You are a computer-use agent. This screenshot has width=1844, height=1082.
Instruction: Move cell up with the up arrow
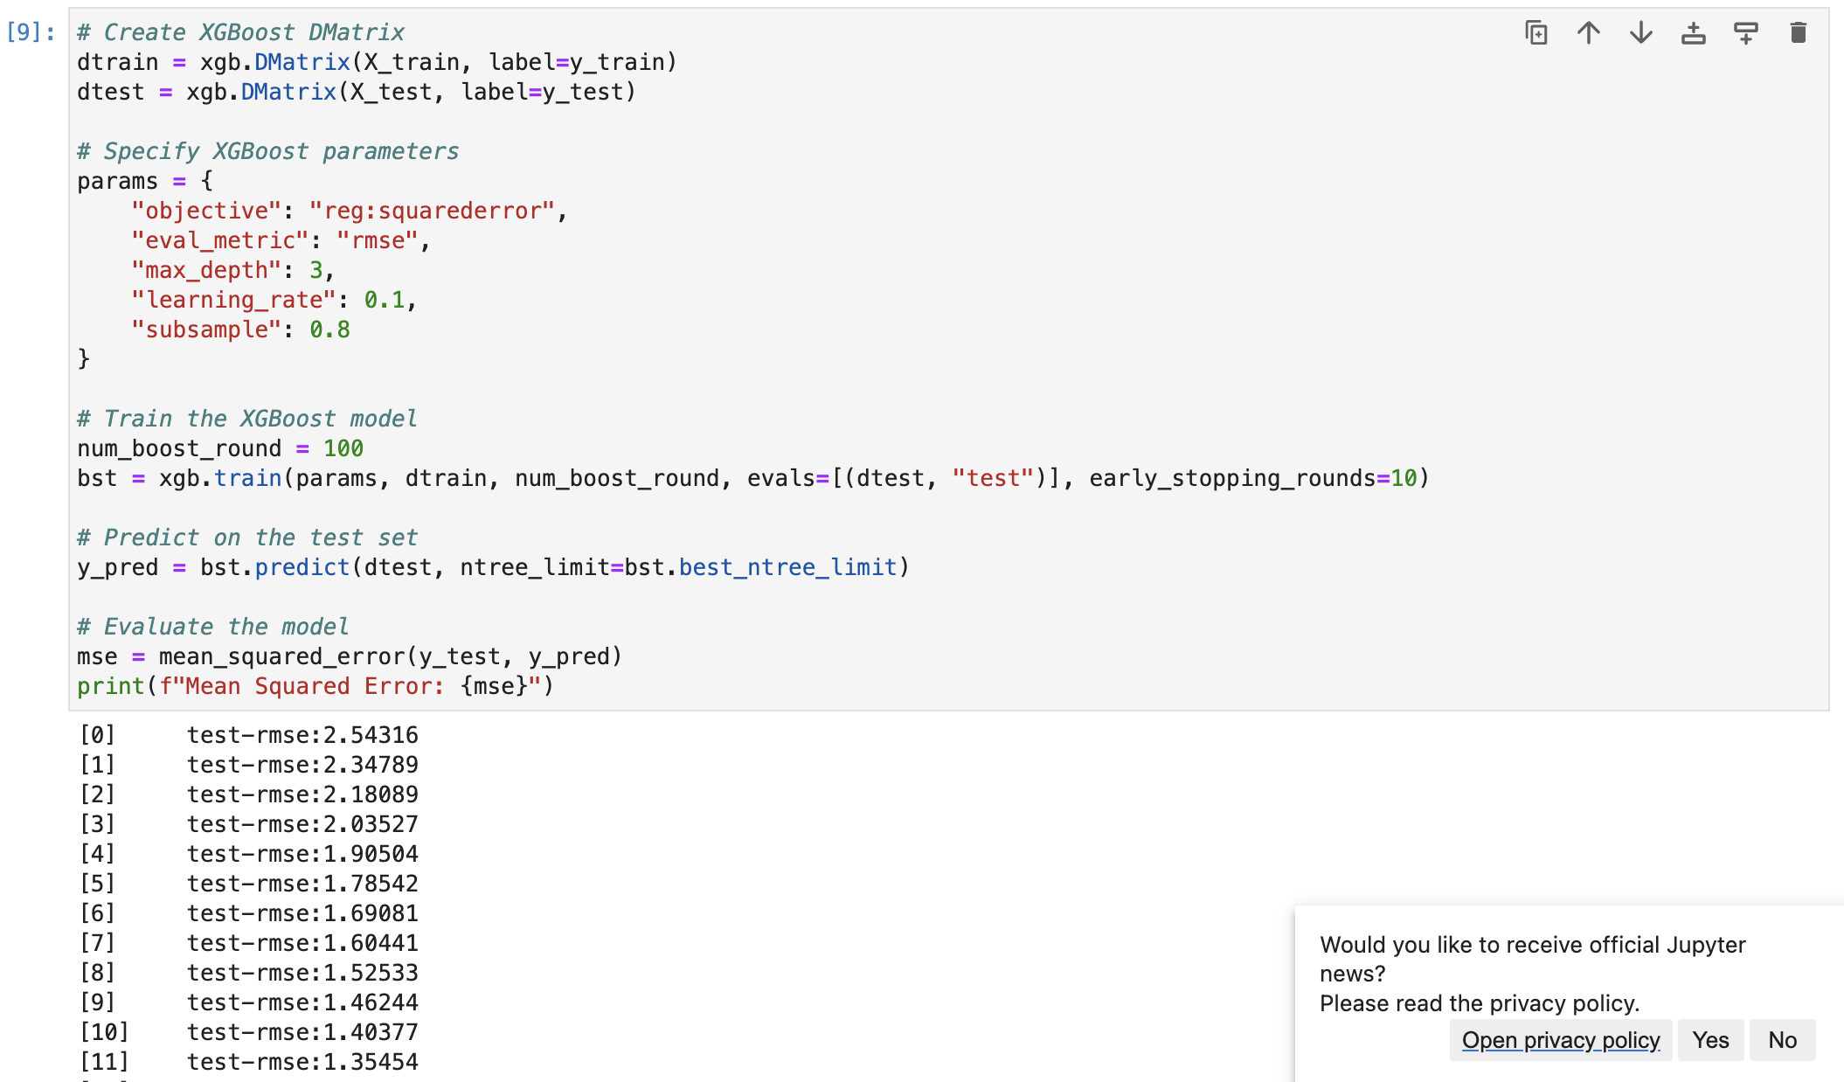1589,33
